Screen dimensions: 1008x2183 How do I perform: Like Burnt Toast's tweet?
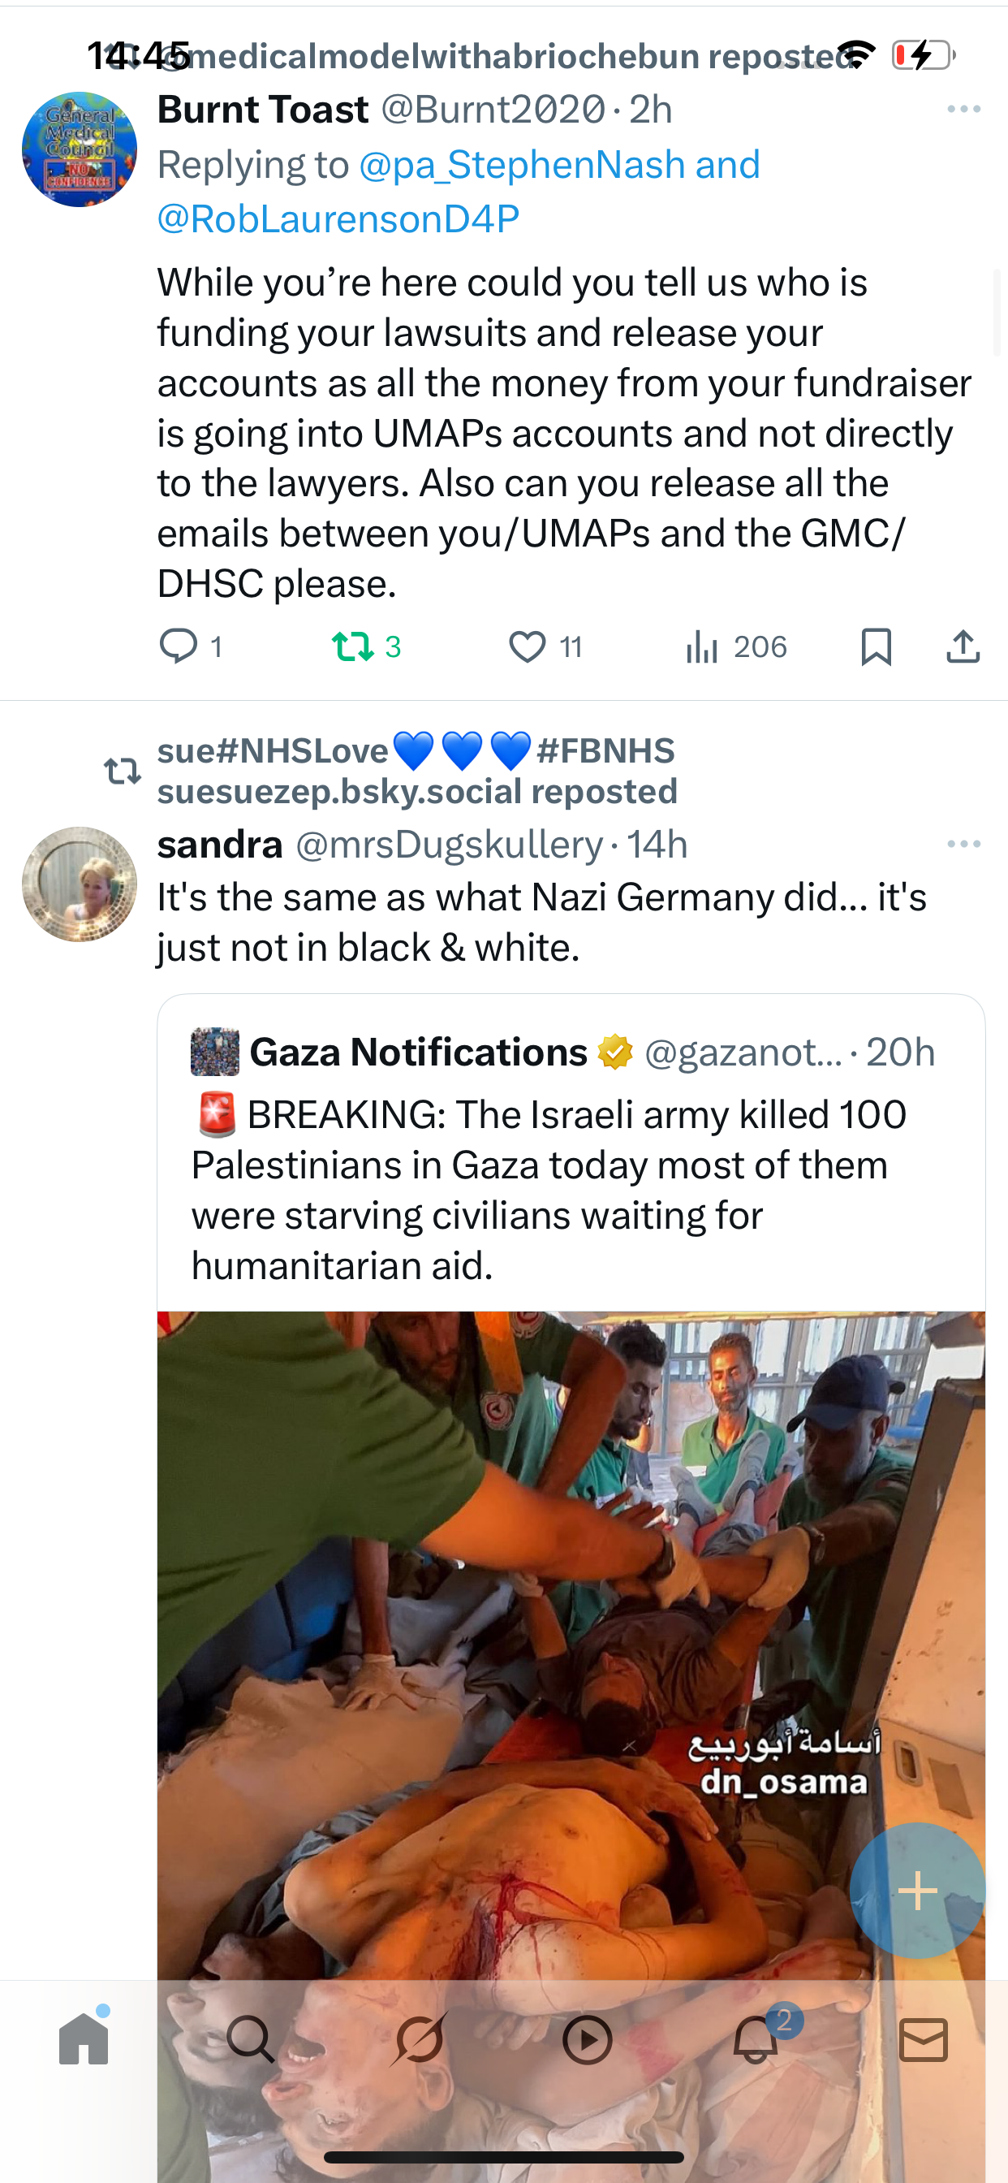tap(527, 646)
